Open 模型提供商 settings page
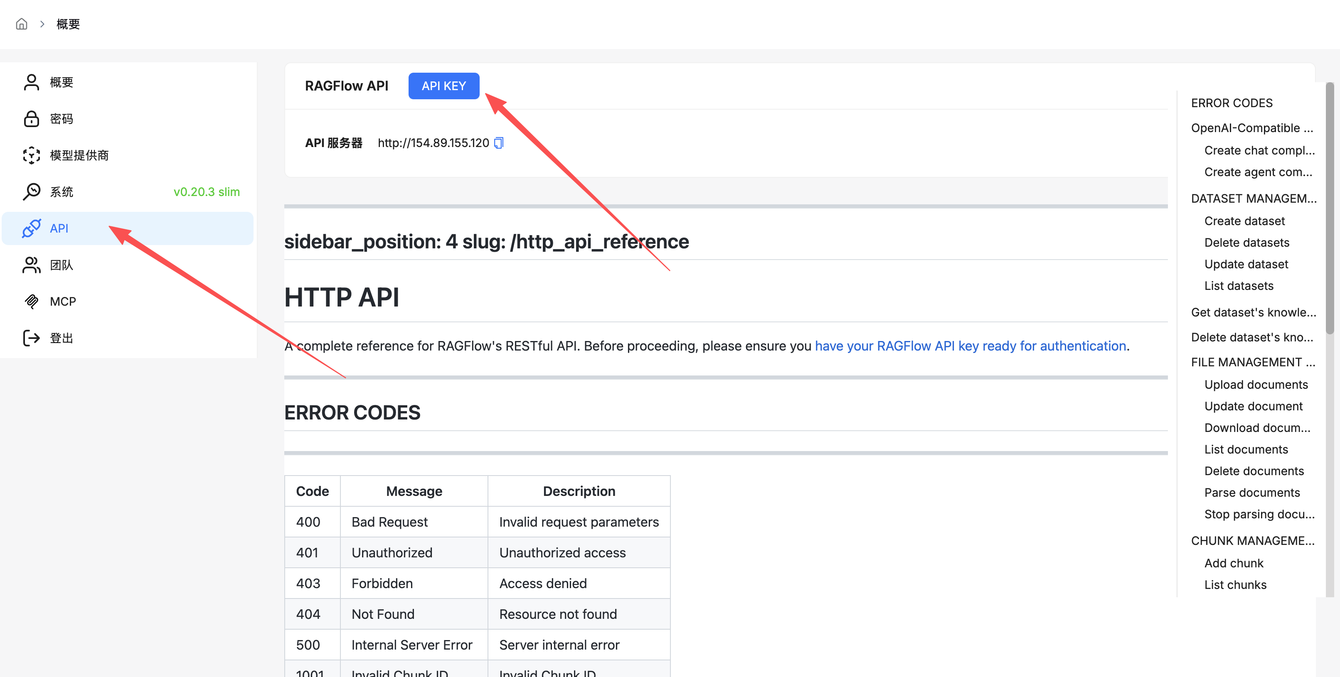Image resolution: width=1340 pixels, height=677 pixels. pos(79,155)
